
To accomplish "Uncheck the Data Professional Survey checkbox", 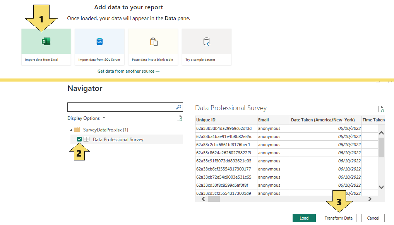I will (x=79, y=139).
